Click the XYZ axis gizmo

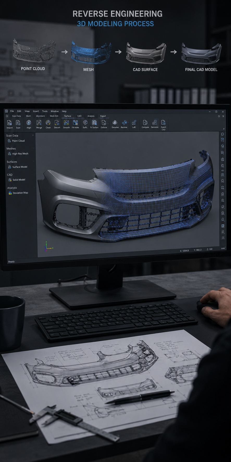click(x=48, y=247)
